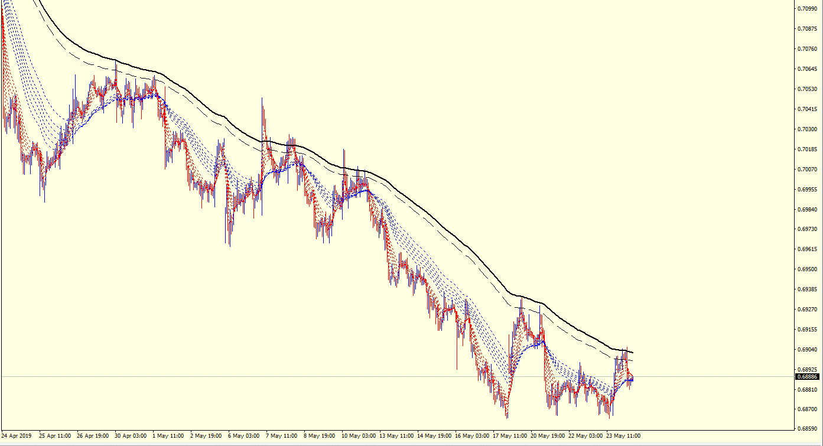The height and width of the screenshot is (446, 823).
Task: Click the 0.70530 price axis label
Action: tap(806, 89)
